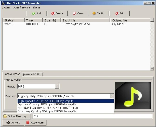The height and width of the screenshot is (127, 156).
Task: Open the Other freeware menu
Action: [x=21, y=8]
